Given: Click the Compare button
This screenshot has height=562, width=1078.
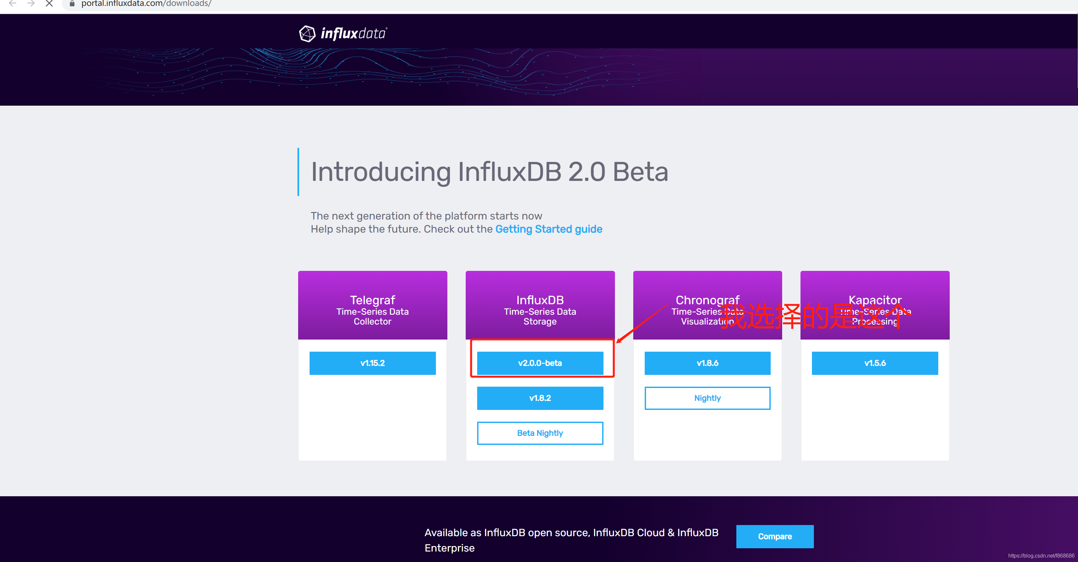Looking at the screenshot, I should [x=775, y=536].
